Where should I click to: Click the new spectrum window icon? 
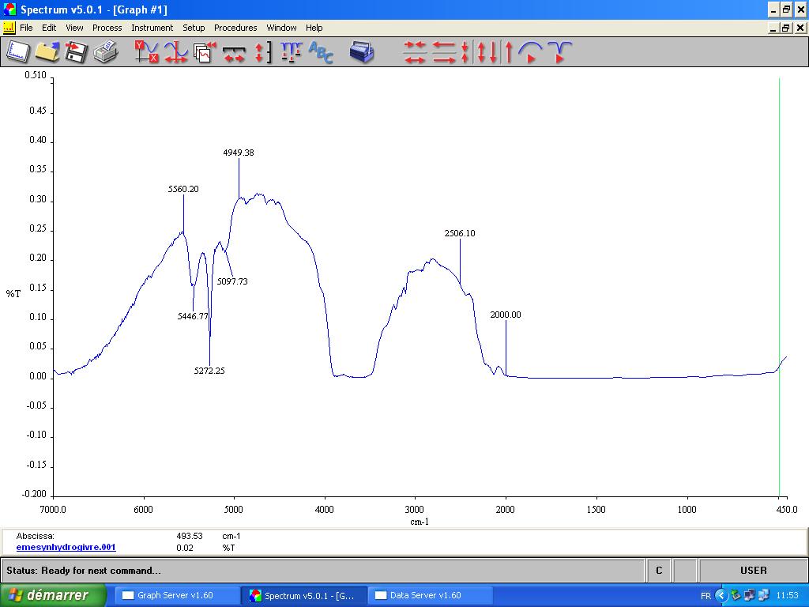[18, 52]
